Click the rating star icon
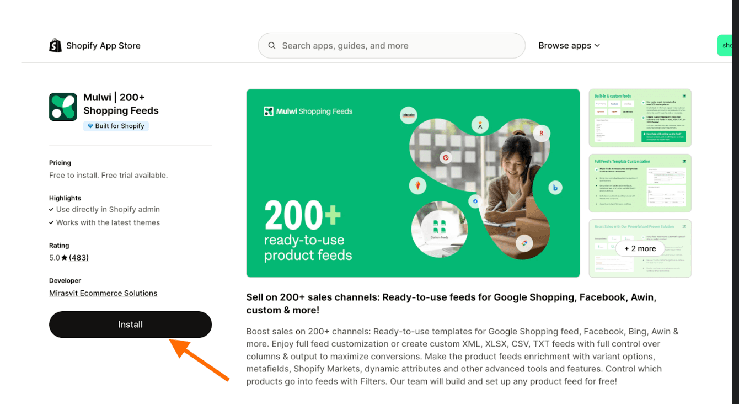 [x=65, y=258]
